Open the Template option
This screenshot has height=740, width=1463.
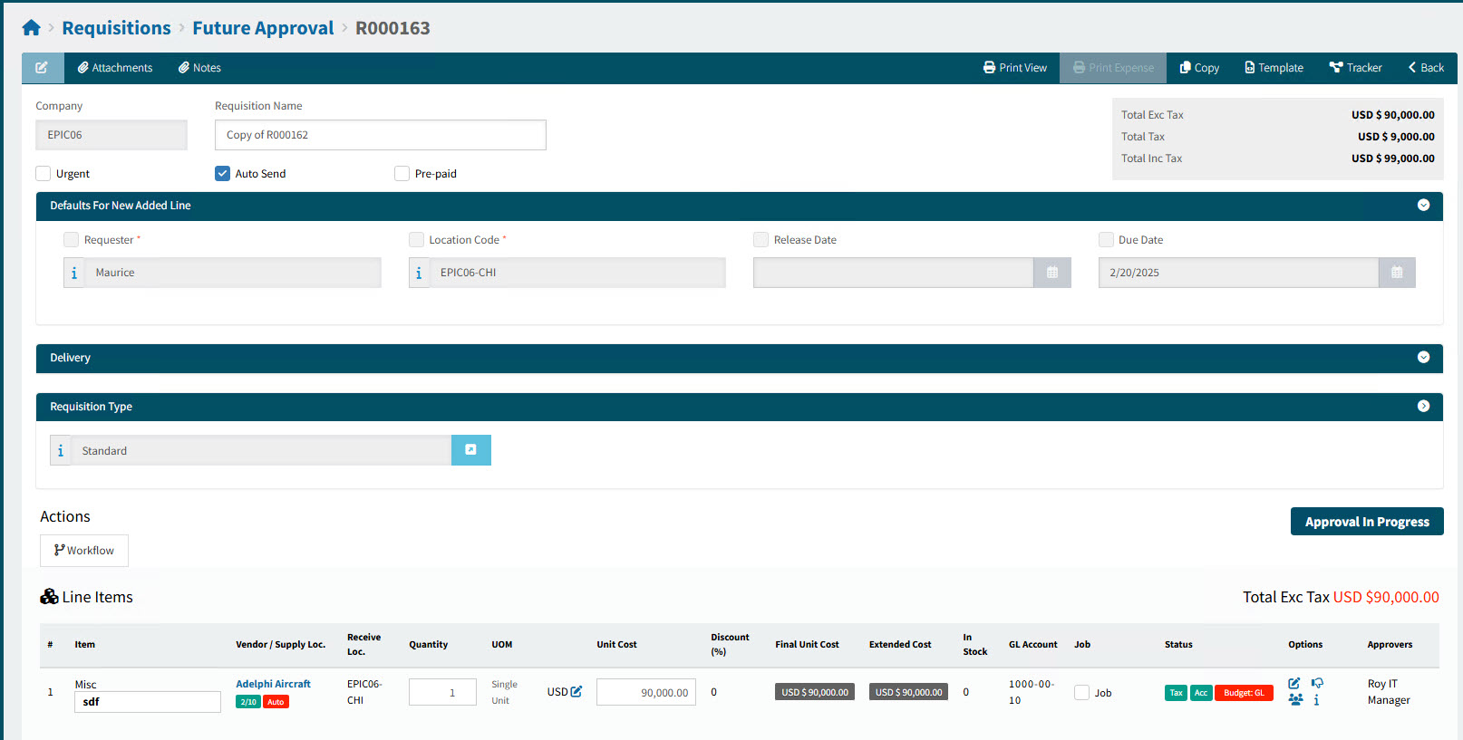pos(1274,68)
